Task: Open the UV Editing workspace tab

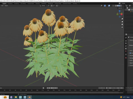Action: (23, 4)
